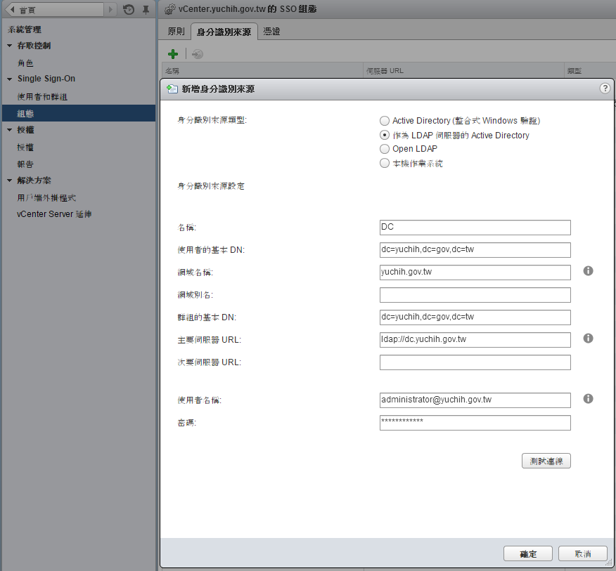
Task: Open 使用者和群組 in the sidebar
Action: coord(42,96)
